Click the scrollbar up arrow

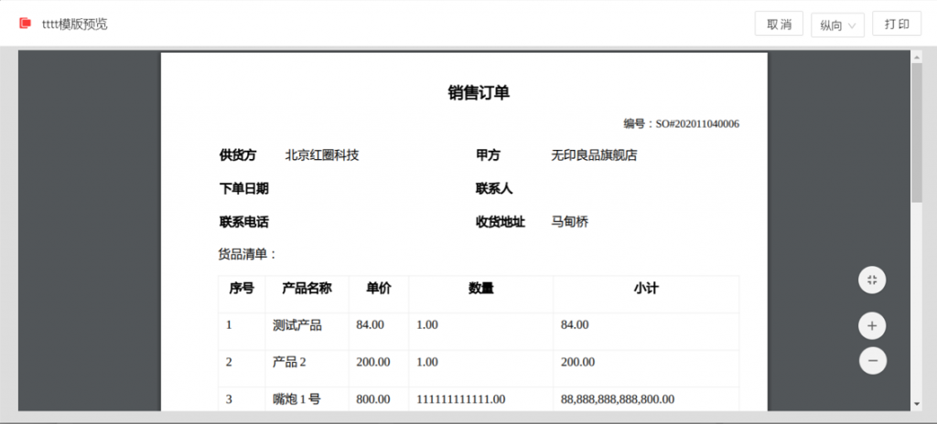click(x=917, y=57)
